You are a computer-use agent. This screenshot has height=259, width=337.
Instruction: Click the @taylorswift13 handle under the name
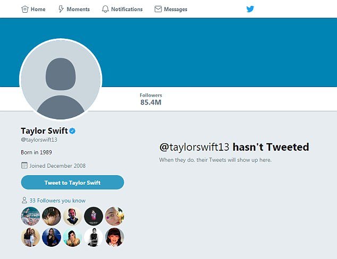point(39,140)
